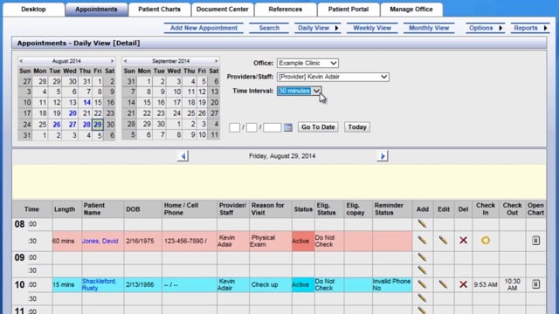This screenshot has height=314, width=559.
Task: Add appointment at 08:00 slot pencil icon
Action: point(422,224)
